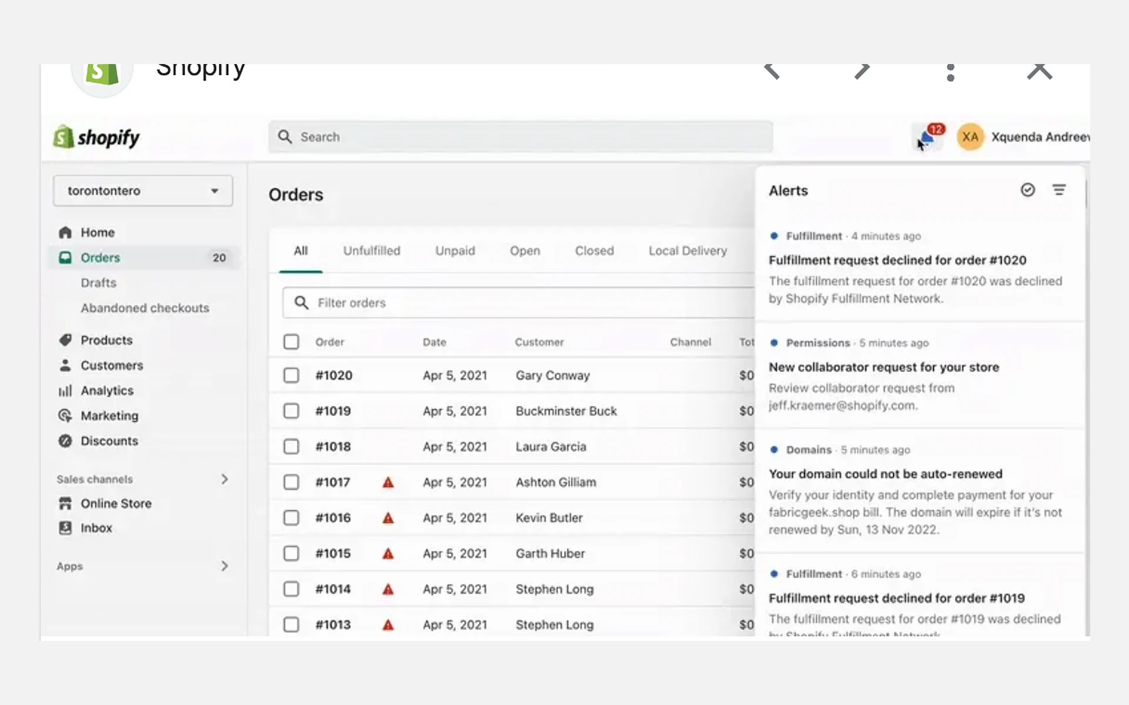Click the three-dot menu in viewer header

coord(950,72)
